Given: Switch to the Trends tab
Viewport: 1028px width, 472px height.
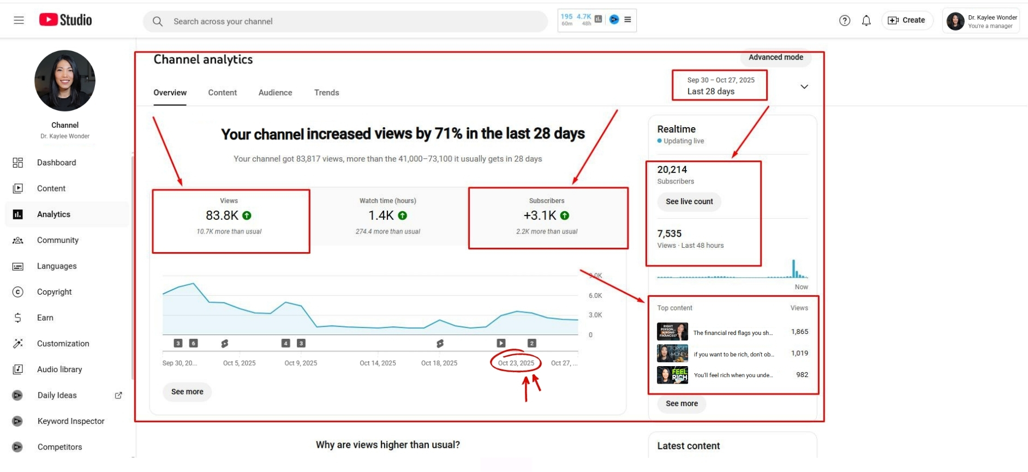Looking at the screenshot, I should click(x=326, y=93).
